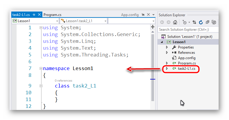Click the Solution Explorer Forward button
Viewport: 229px width, 120px height.
click(168, 22)
